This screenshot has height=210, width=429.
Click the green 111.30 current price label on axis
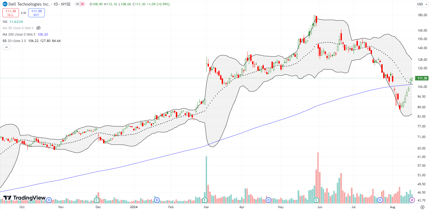422,78
